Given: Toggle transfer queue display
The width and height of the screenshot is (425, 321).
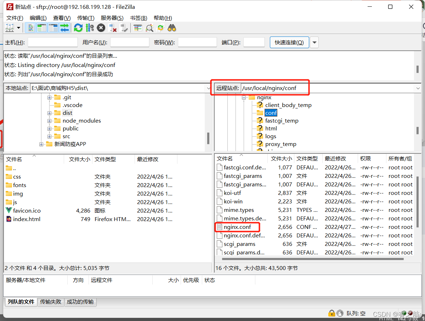Looking at the screenshot, I should [x=64, y=28].
